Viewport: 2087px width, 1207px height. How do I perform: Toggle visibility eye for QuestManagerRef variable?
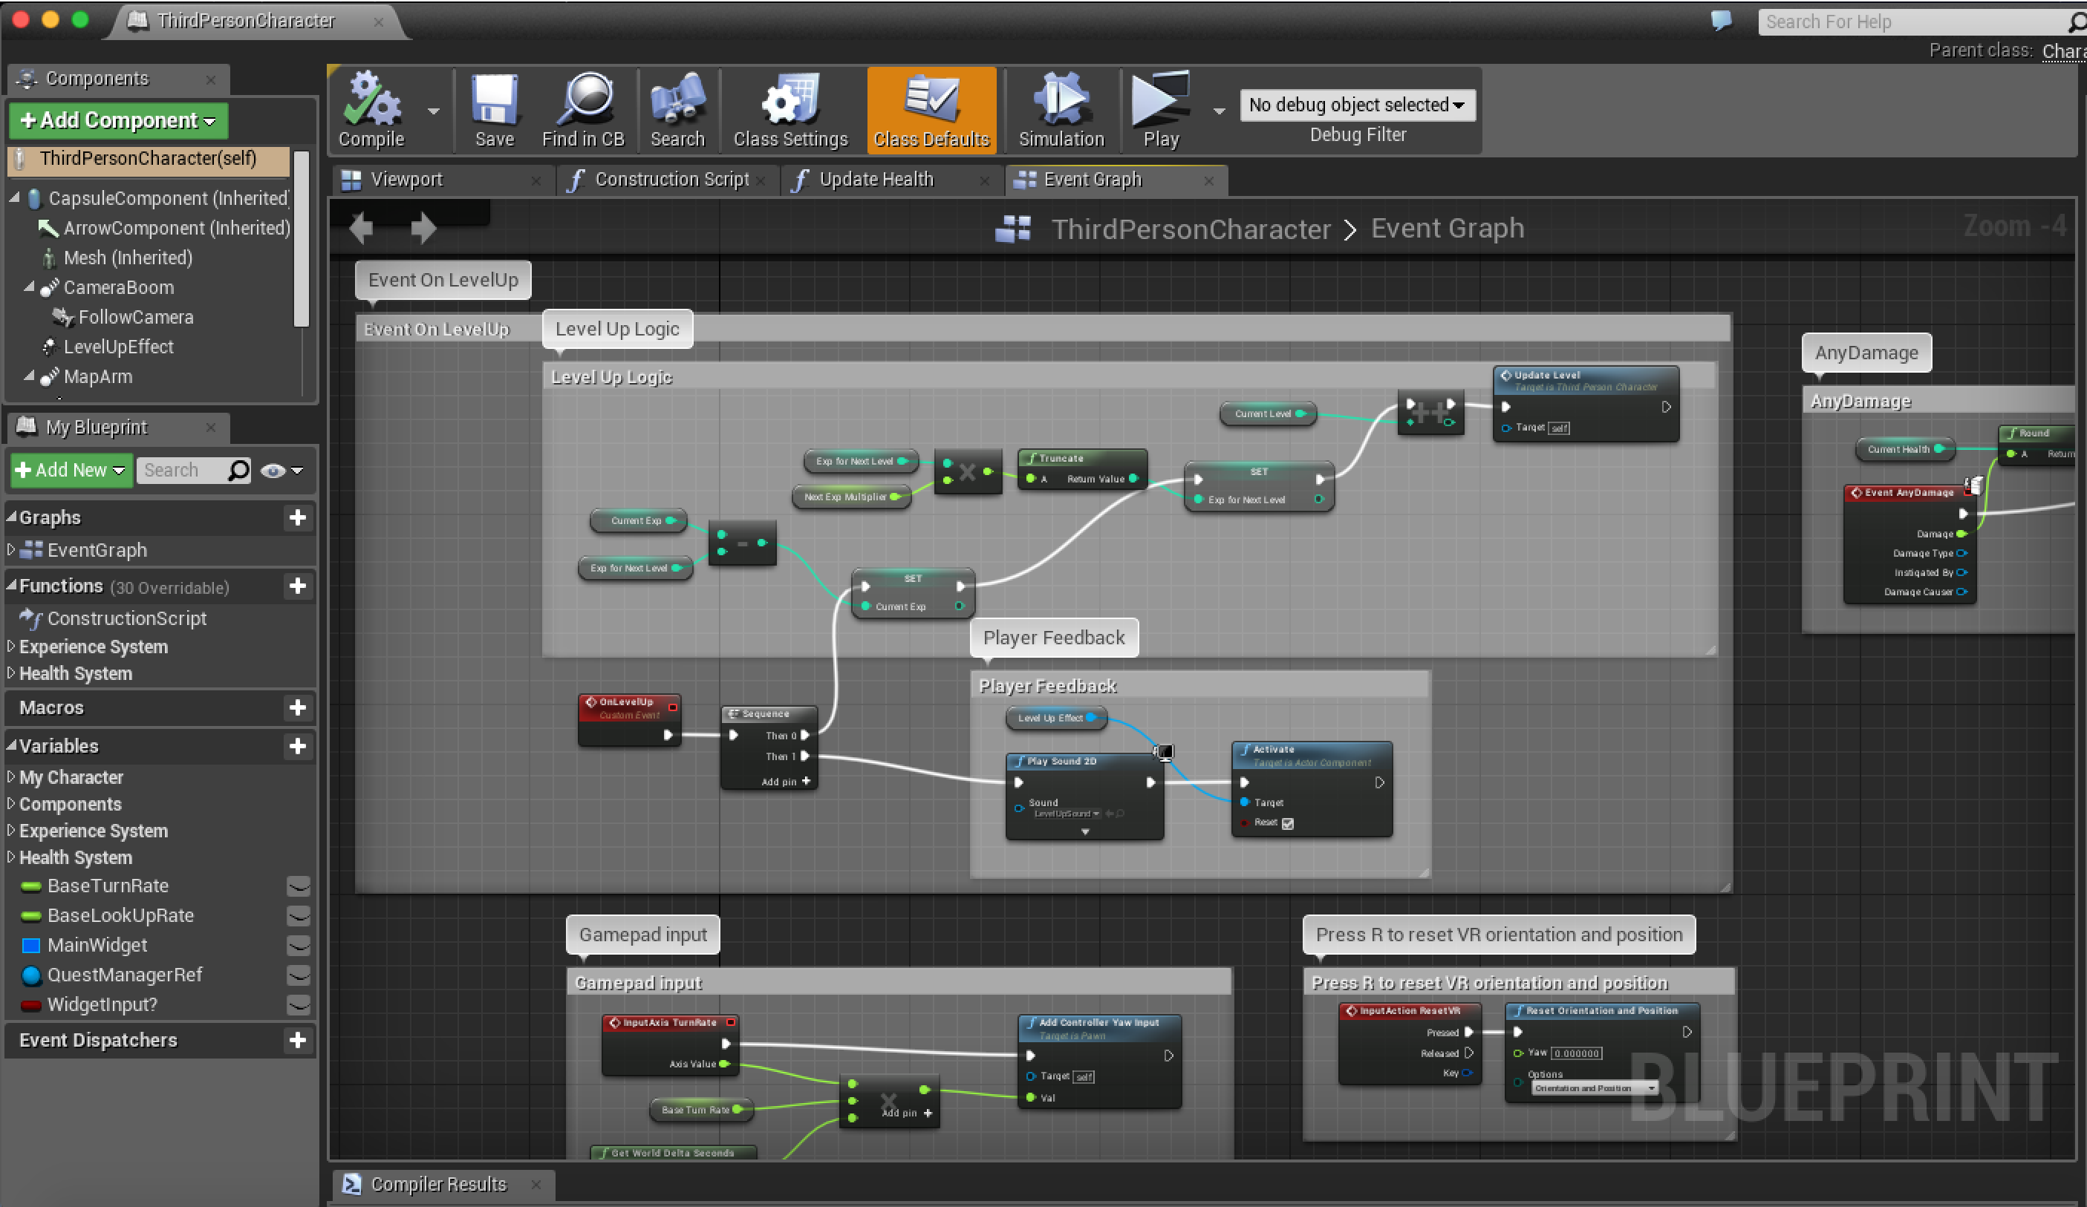[298, 975]
